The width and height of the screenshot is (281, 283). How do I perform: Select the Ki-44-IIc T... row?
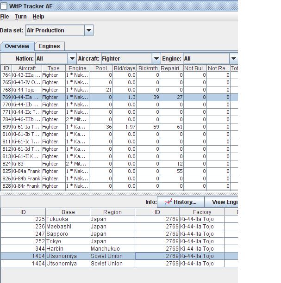click(119, 112)
